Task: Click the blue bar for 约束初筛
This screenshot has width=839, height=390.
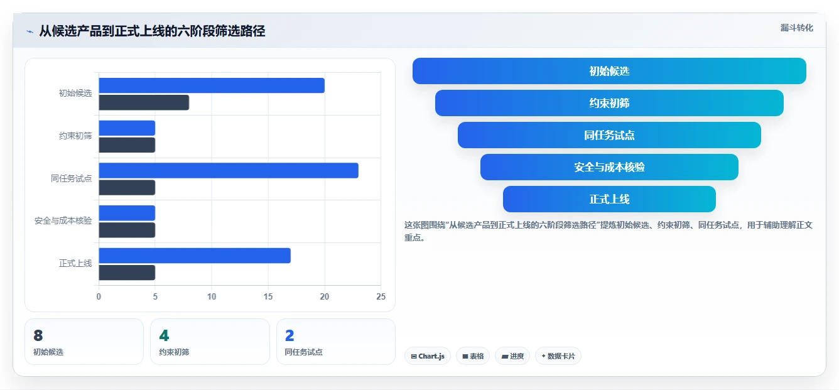Action: click(x=127, y=128)
